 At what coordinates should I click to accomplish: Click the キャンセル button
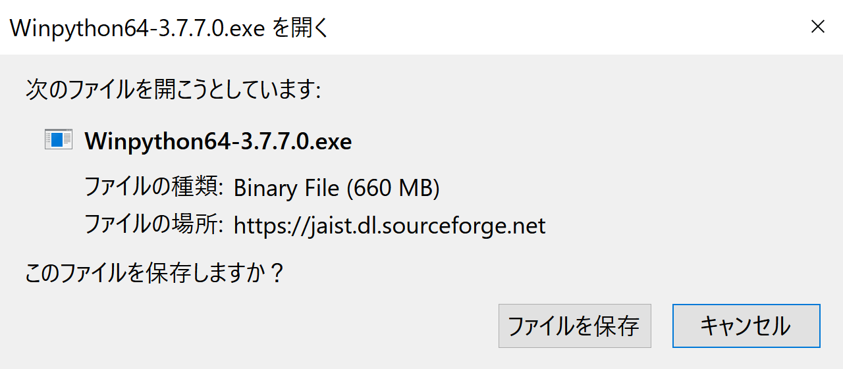click(746, 326)
